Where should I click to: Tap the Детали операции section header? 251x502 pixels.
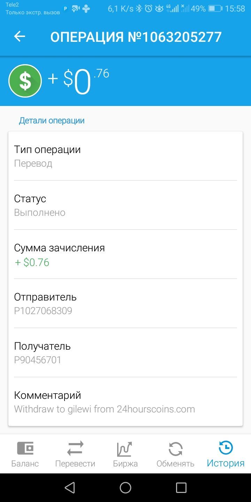click(52, 121)
